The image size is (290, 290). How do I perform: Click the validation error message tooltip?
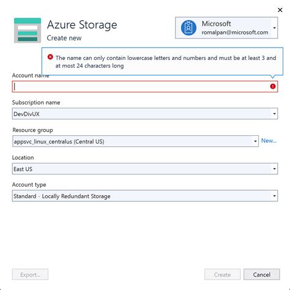162,61
